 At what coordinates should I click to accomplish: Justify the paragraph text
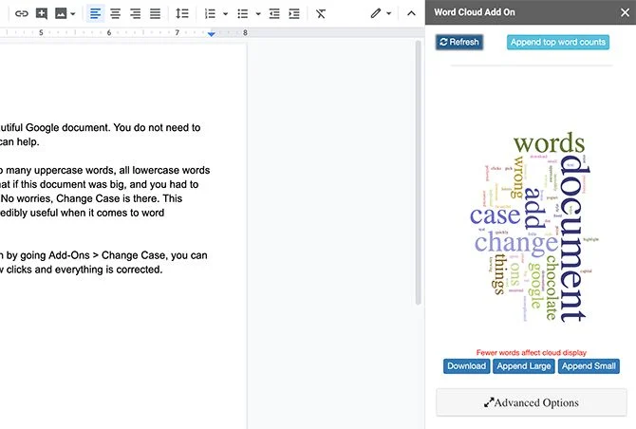pyautogui.click(x=155, y=14)
